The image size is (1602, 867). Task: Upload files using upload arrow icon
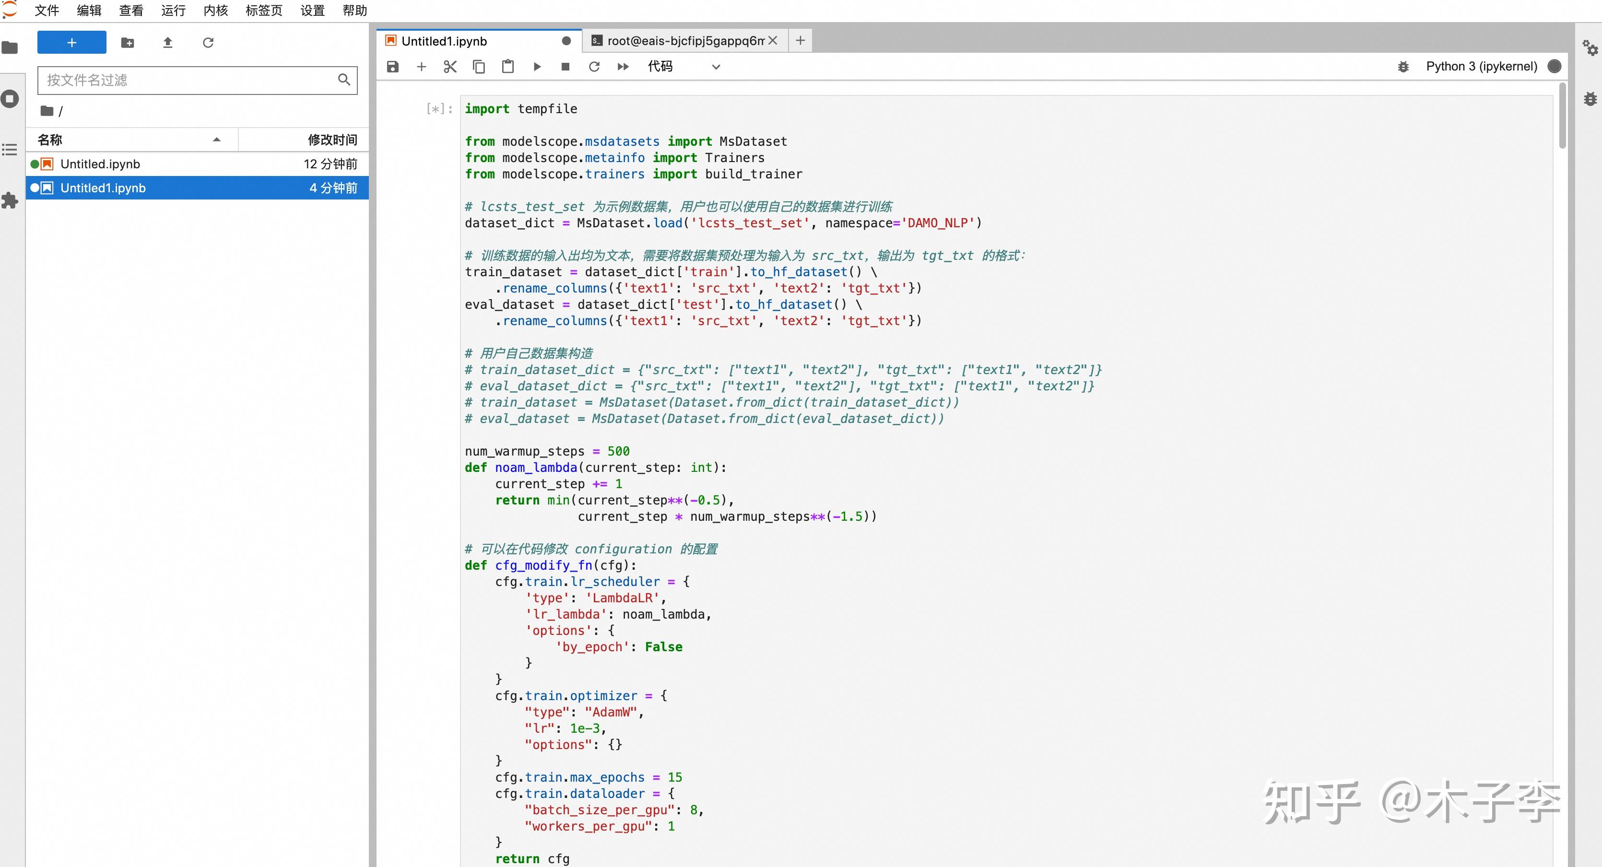pos(167,42)
